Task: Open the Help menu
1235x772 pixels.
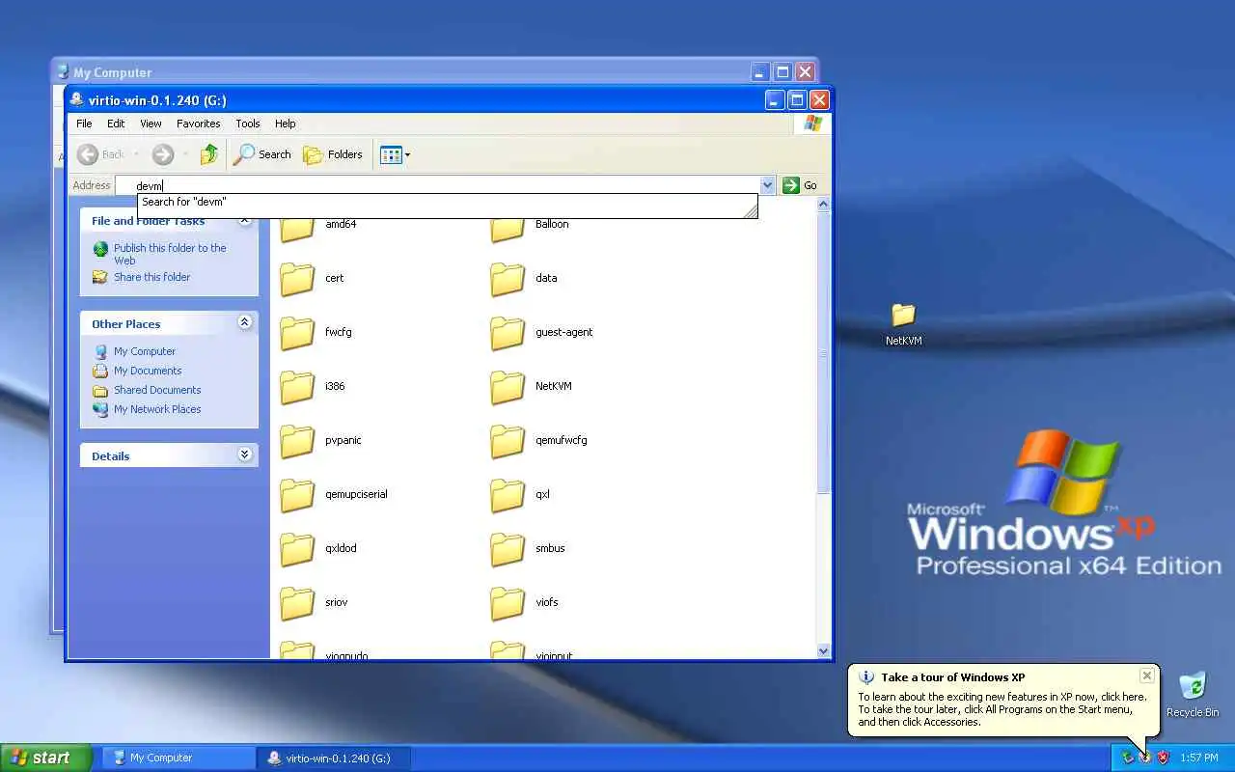Action: tap(285, 124)
